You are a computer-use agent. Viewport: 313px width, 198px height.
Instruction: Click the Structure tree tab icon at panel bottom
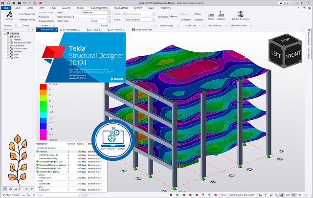tap(5, 189)
